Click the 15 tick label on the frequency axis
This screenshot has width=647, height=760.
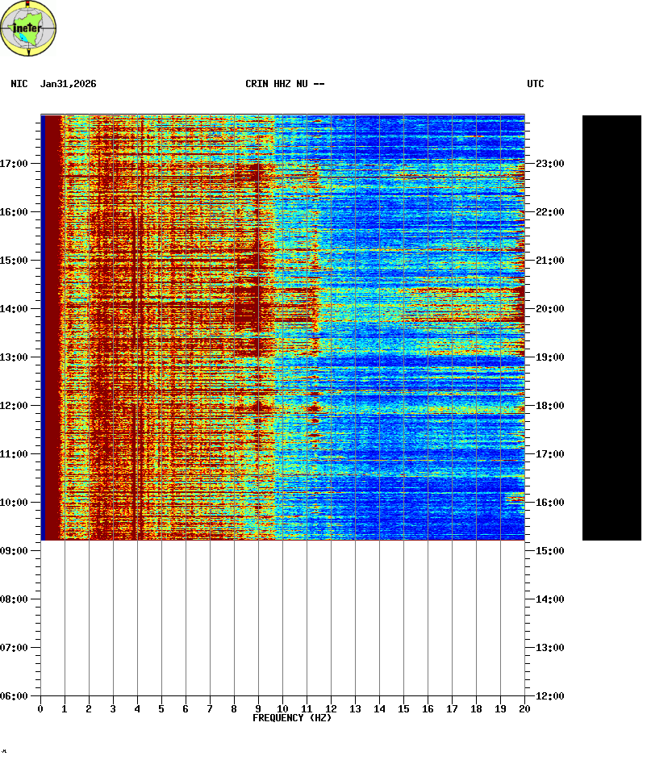coord(403,709)
